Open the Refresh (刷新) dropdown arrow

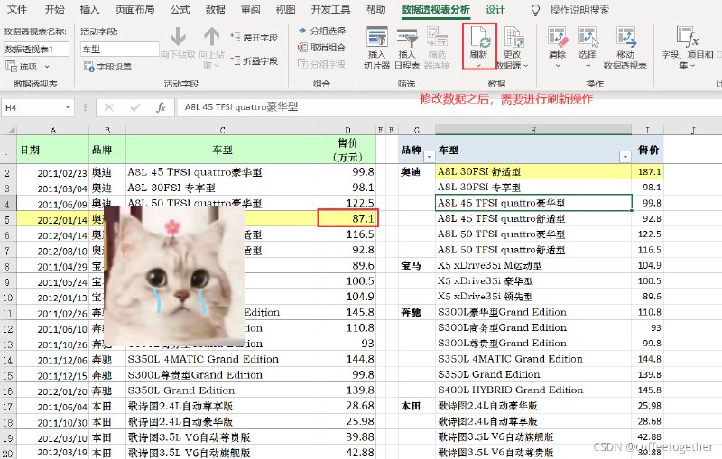coord(478,66)
